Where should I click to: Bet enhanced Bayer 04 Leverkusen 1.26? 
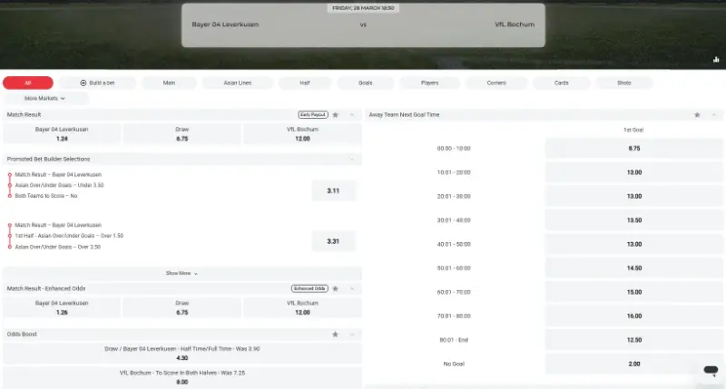click(x=62, y=307)
